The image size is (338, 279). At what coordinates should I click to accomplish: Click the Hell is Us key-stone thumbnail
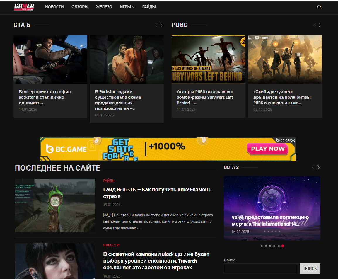tap(55, 205)
